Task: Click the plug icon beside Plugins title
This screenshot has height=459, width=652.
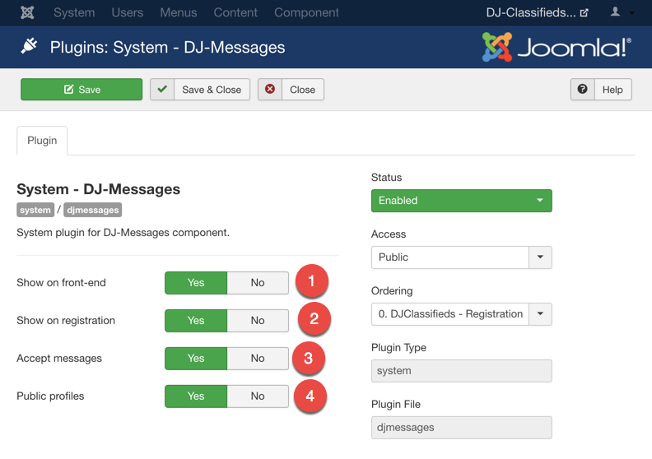Action: click(29, 46)
